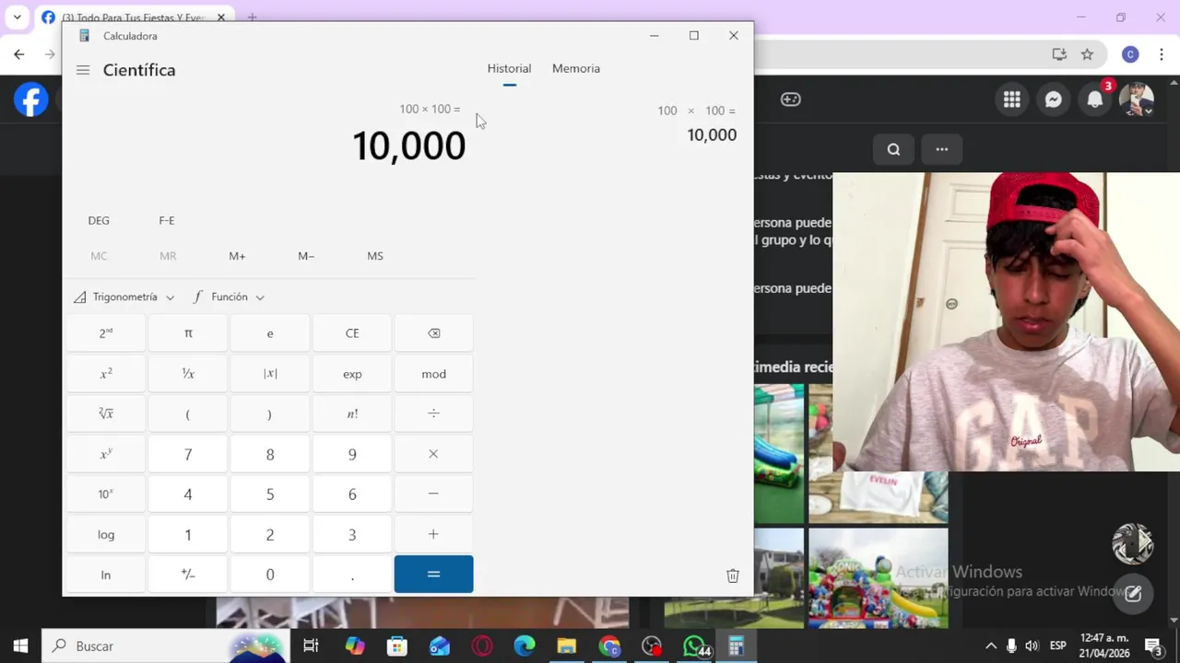Expand the Trigonometría dropdown
This screenshot has height=663, width=1180.
(x=124, y=297)
